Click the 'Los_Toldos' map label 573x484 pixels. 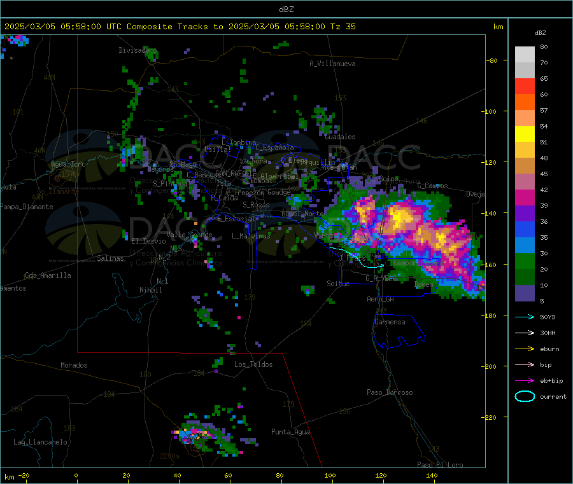click(x=253, y=364)
